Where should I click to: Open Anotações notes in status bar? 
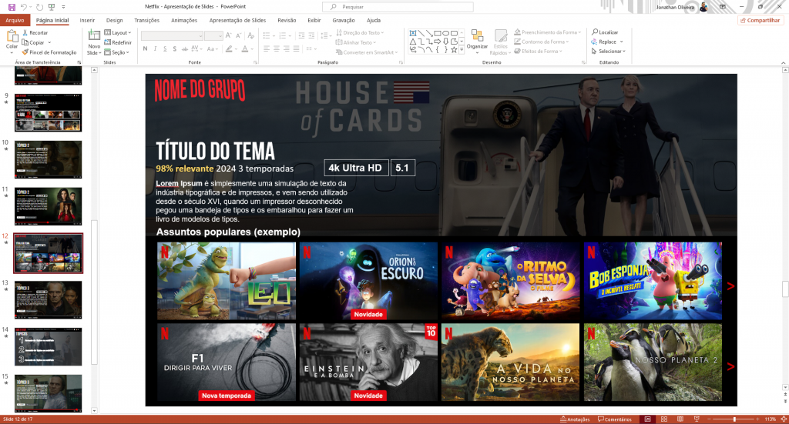pos(575,419)
